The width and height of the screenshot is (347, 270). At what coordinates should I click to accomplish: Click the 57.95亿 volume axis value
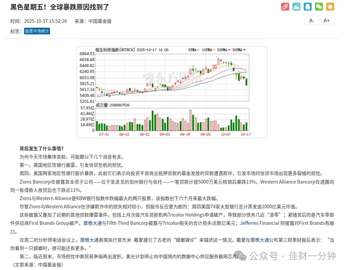(87, 108)
